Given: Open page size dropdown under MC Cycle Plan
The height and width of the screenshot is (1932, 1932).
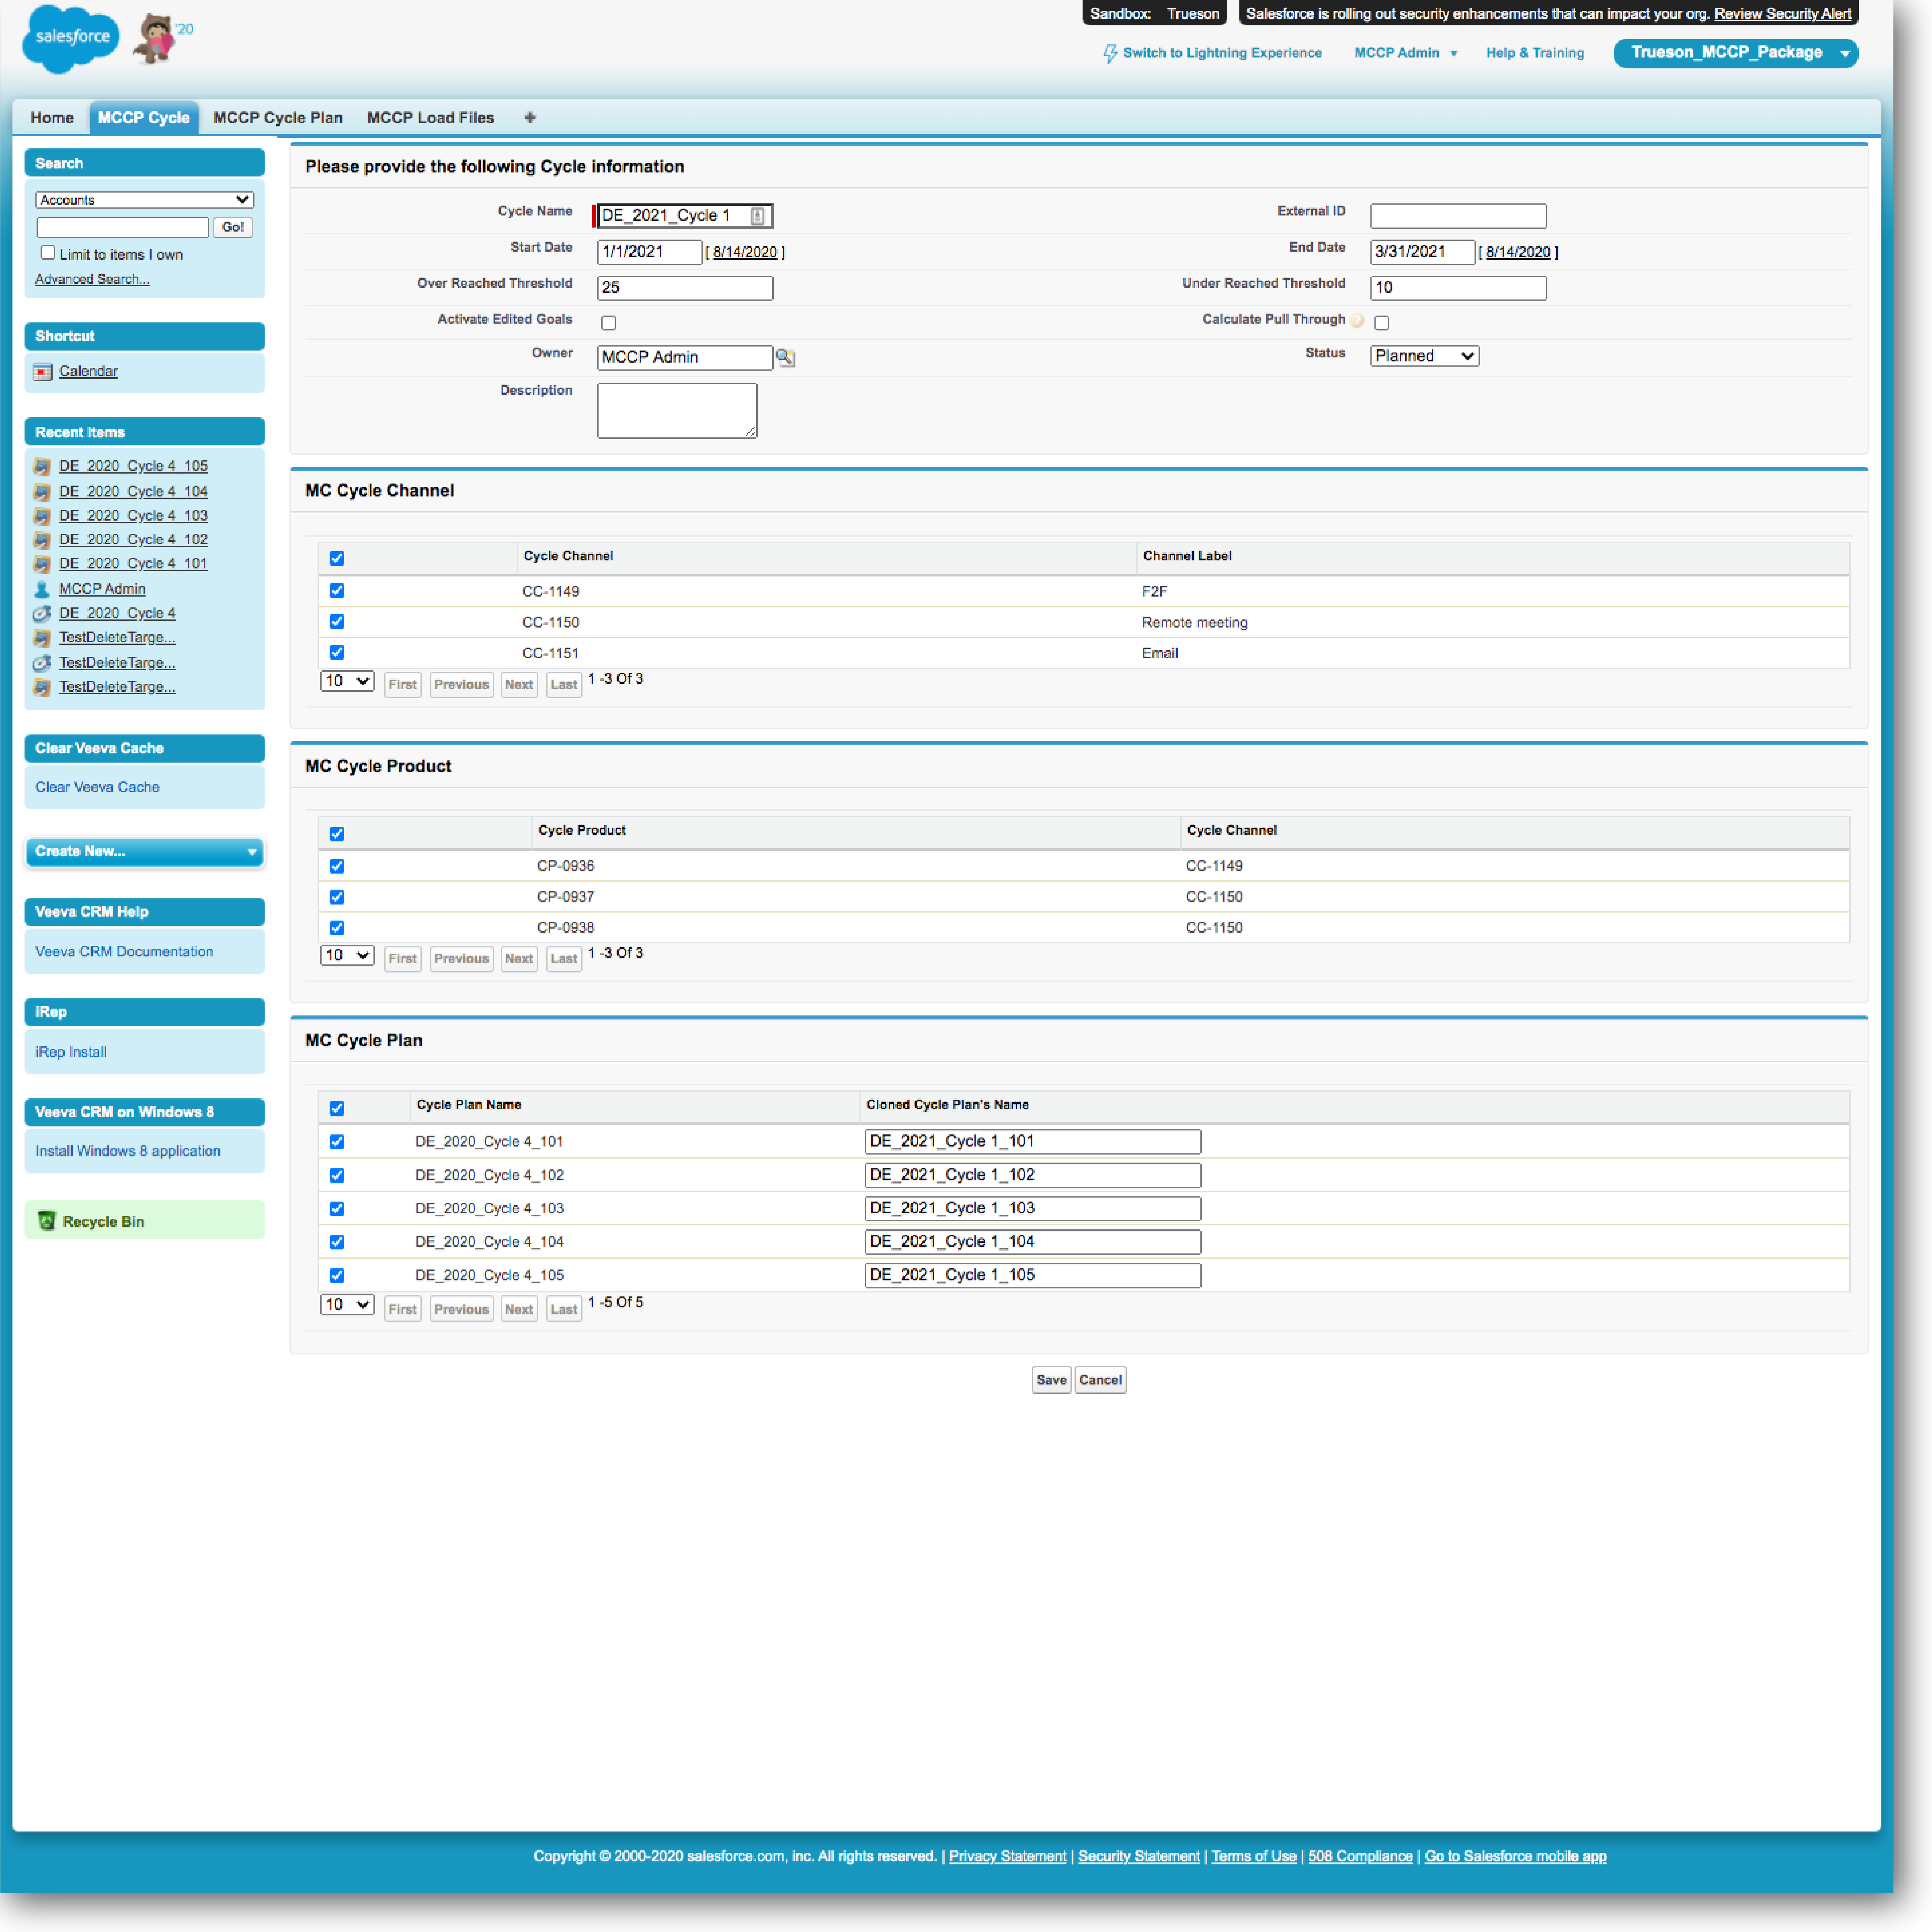Looking at the screenshot, I should [347, 1304].
